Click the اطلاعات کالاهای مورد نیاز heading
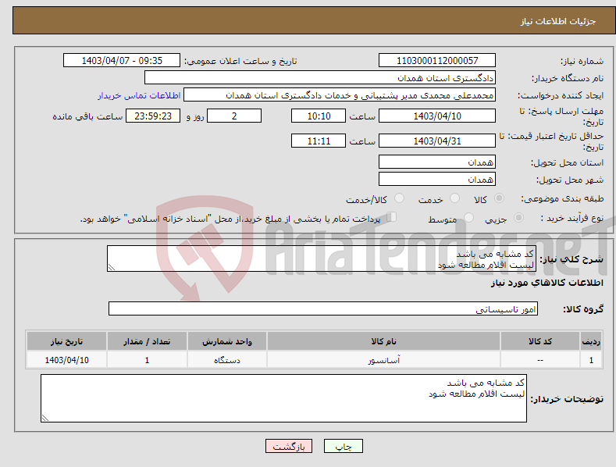The height and width of the screenshot is (467, 616). point(547,283)
